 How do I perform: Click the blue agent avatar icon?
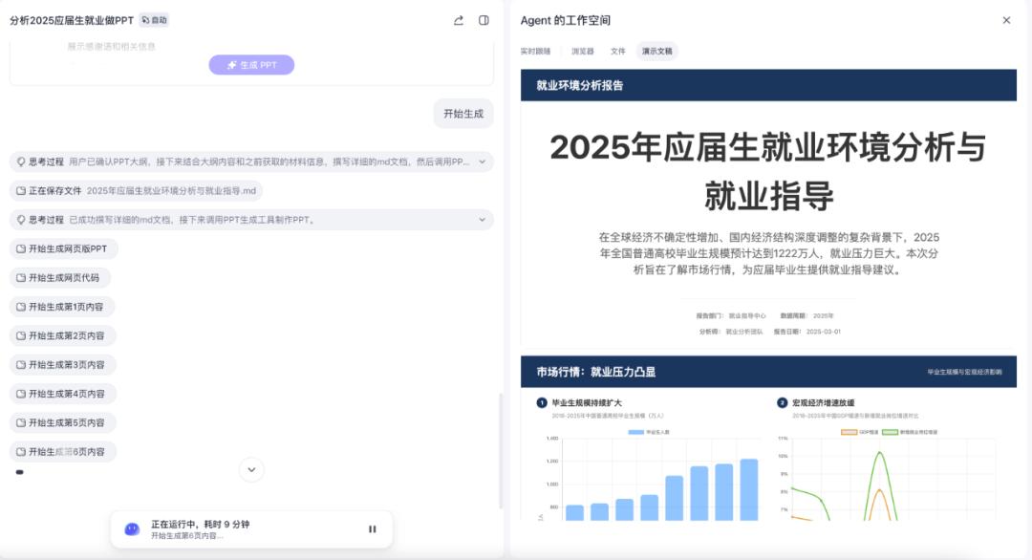coord(132,529)
